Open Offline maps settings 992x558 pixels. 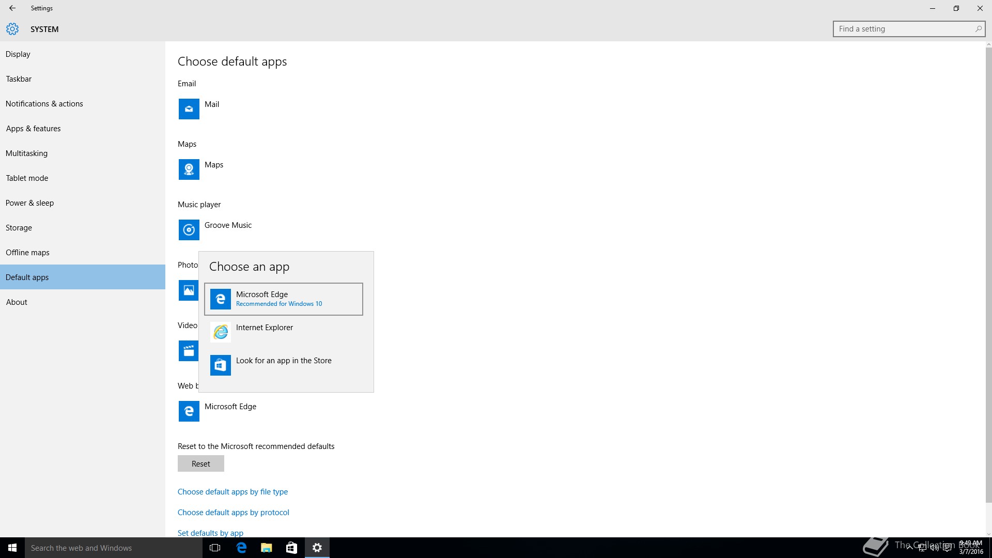pos(83,253)
